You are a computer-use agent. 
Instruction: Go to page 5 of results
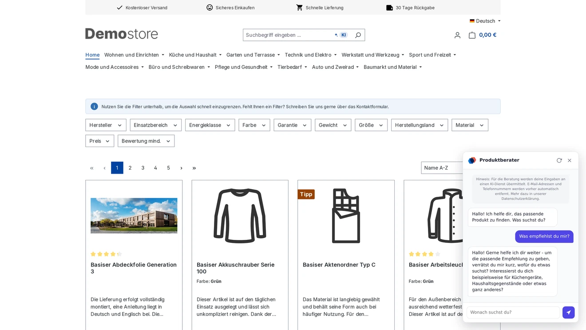coord(168,168)
